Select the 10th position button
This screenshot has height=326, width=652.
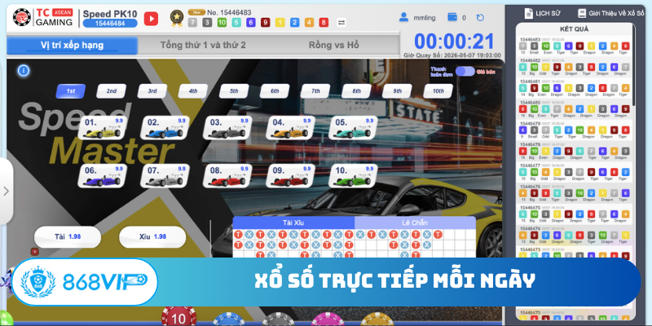(x=438, y=91)
